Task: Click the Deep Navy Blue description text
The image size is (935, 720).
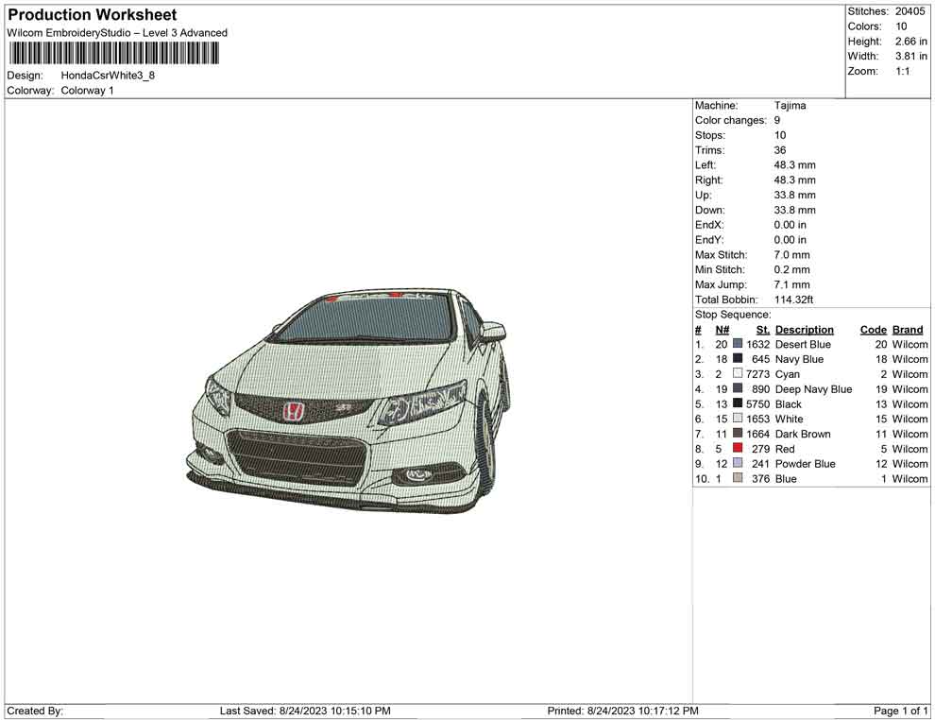Action: tap(813, 389)
